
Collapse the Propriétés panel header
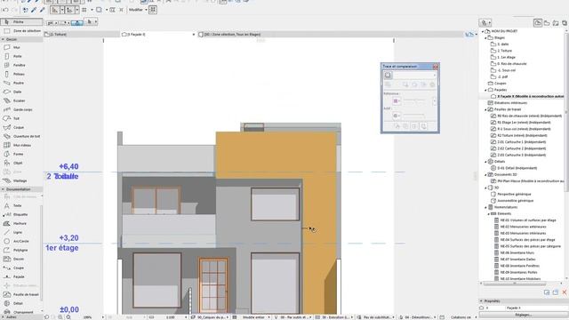pos(482,301)
